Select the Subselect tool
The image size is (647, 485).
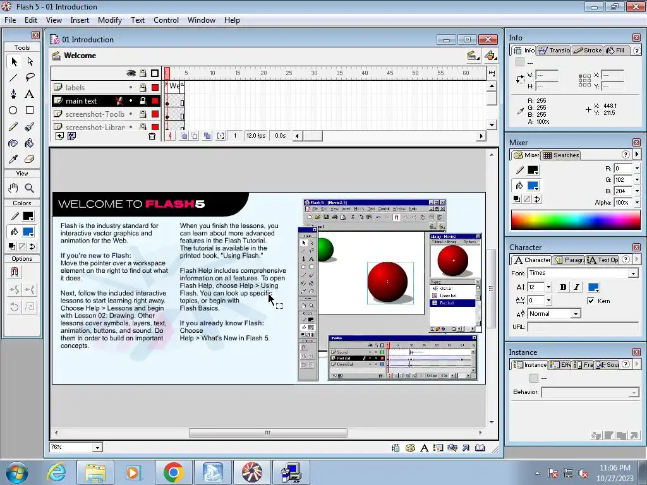coord(30,61)
